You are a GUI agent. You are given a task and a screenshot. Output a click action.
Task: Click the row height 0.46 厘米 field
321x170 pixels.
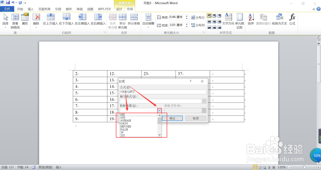(x=177, y=17)
